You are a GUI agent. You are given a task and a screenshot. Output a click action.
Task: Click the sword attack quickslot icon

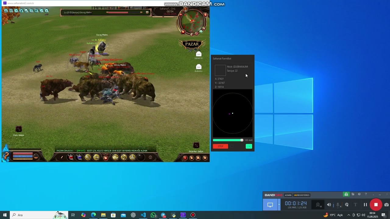[x=62, y=157]
